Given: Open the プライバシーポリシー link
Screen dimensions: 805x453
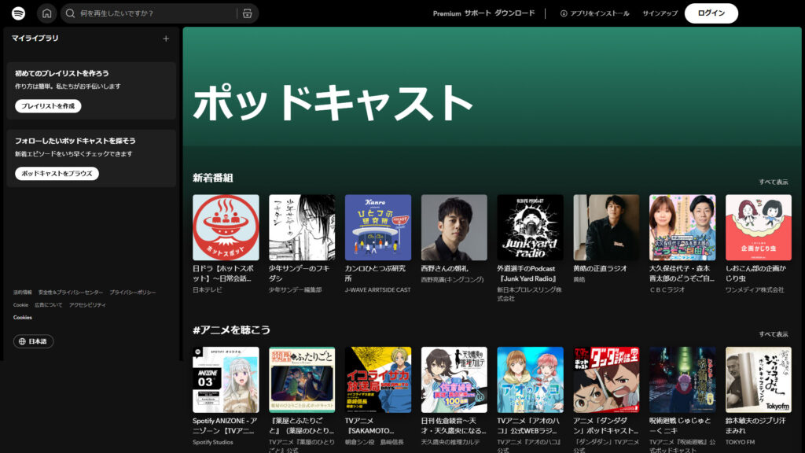Looking at the screenshot, I should (x=132, y=293).
